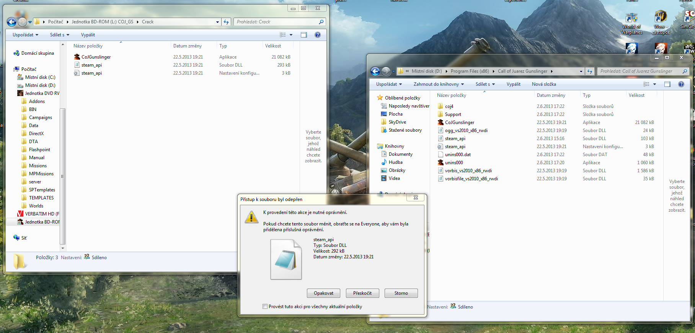This screenshot has height=333, width=695.
Task: Open Sdílet s dropdown in Crack window
Action: (60, 35)
